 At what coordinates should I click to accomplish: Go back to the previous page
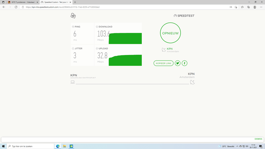click(4, 7)
